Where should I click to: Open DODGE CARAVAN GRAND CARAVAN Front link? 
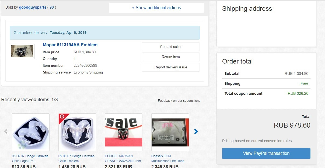(x=123, y=158)
